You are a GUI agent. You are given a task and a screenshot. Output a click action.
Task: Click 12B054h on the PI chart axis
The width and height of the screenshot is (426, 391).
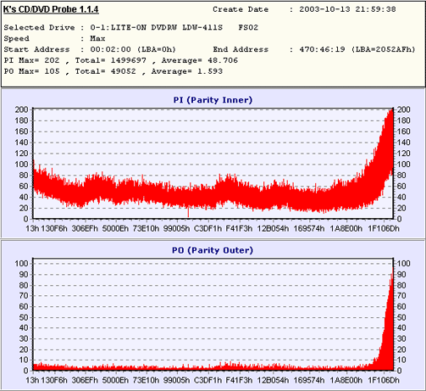pyautogui.click(x=273, y=229)
